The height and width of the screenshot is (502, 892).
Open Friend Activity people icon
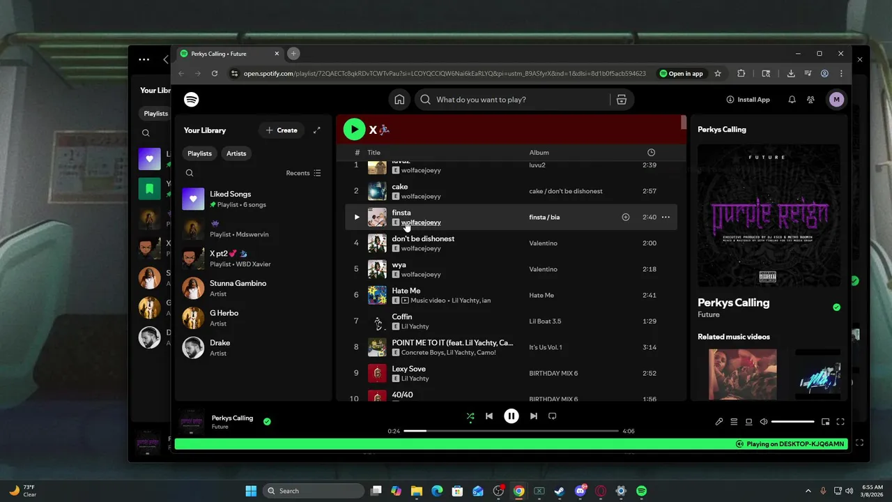(x=810, y=100)
